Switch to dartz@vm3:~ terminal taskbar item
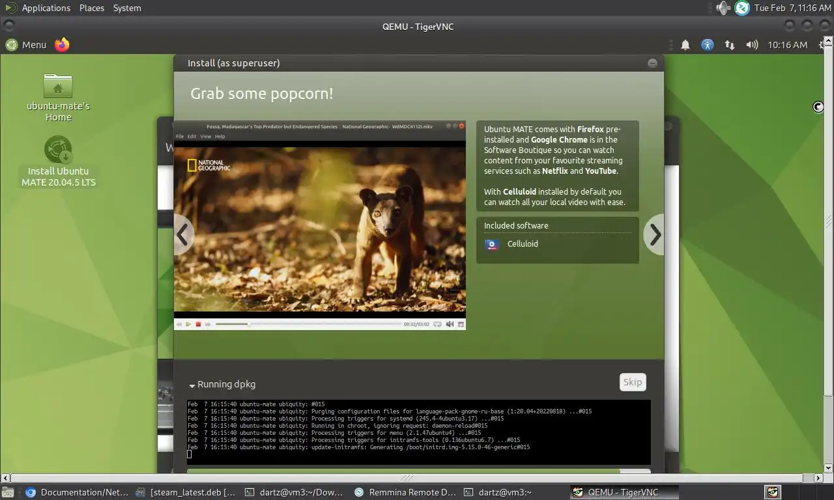834x500 pixels. pyautogui.click(x=514, y=492)
